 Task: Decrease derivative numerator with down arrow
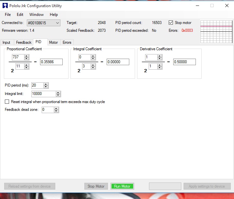(x=160, y=58)
